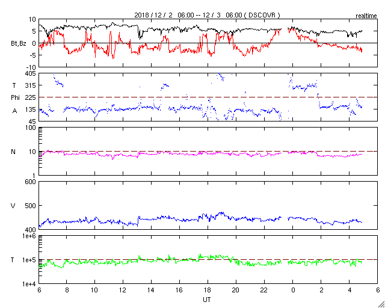385x308 pixels.
Task: Select the 'V' velocity axis label
Action: 13,206
